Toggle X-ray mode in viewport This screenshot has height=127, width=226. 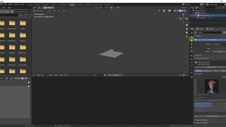[175, 11]
